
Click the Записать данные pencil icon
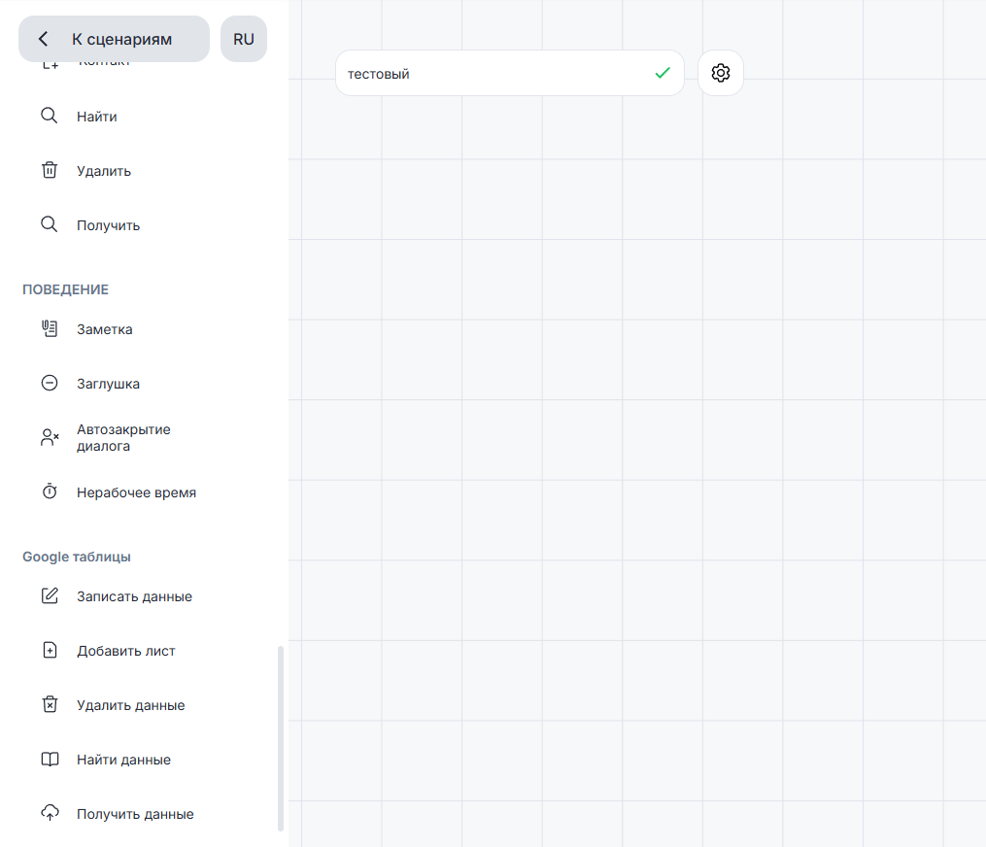point(50,596)
